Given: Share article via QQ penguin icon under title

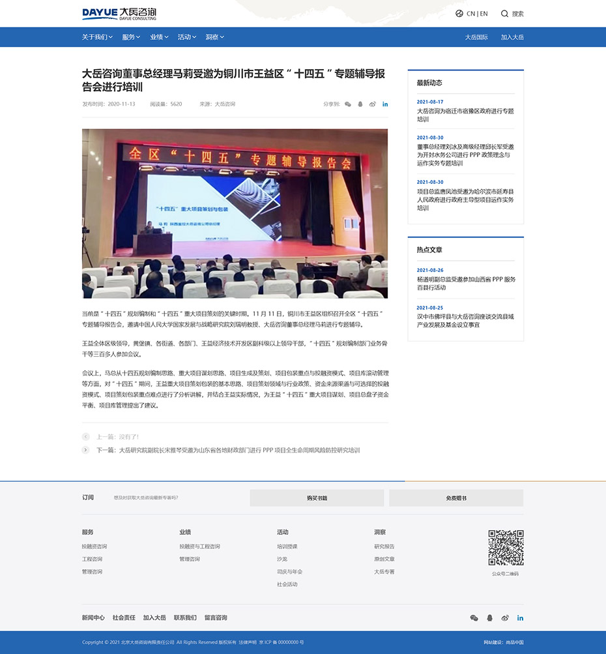Looking at the screenshot, I should [x=360, y=104].
